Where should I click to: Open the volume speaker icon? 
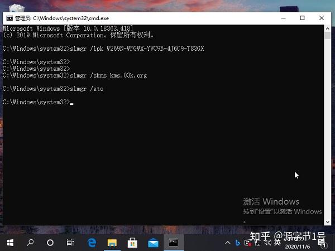(x=267, y=243)
